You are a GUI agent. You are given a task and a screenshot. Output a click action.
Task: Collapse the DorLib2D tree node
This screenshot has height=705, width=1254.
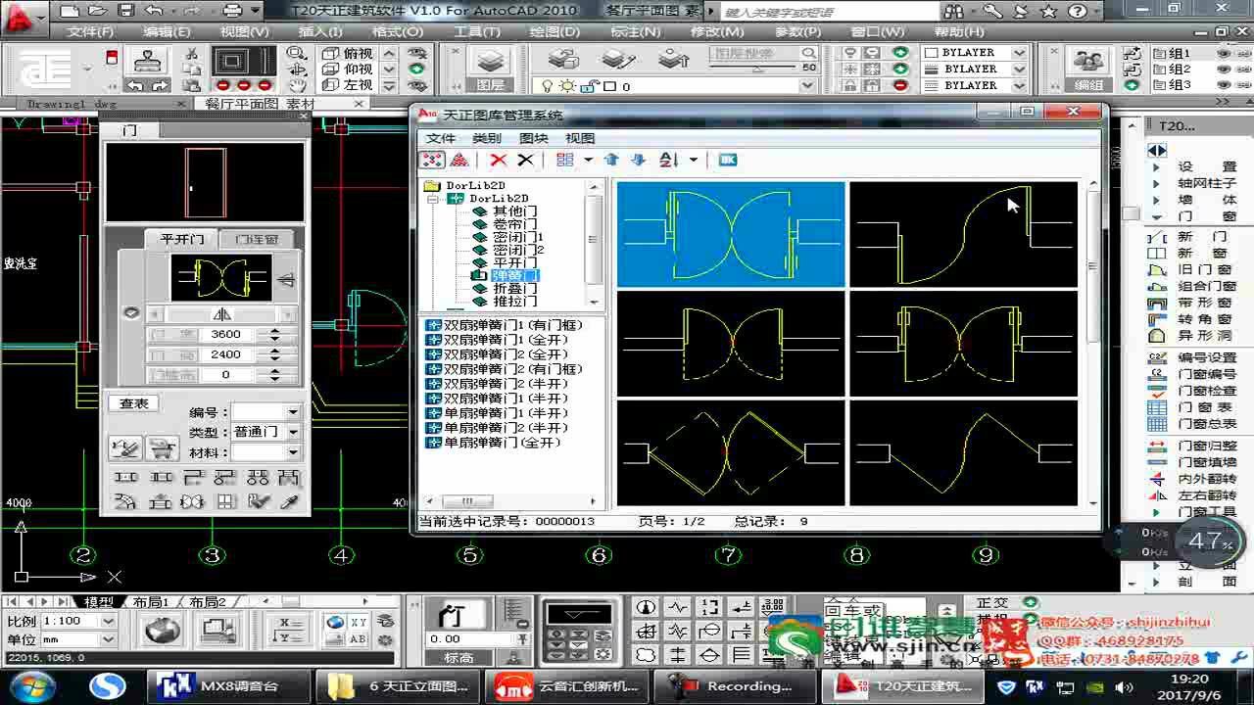pyautogui.click(x=432, y=198)
